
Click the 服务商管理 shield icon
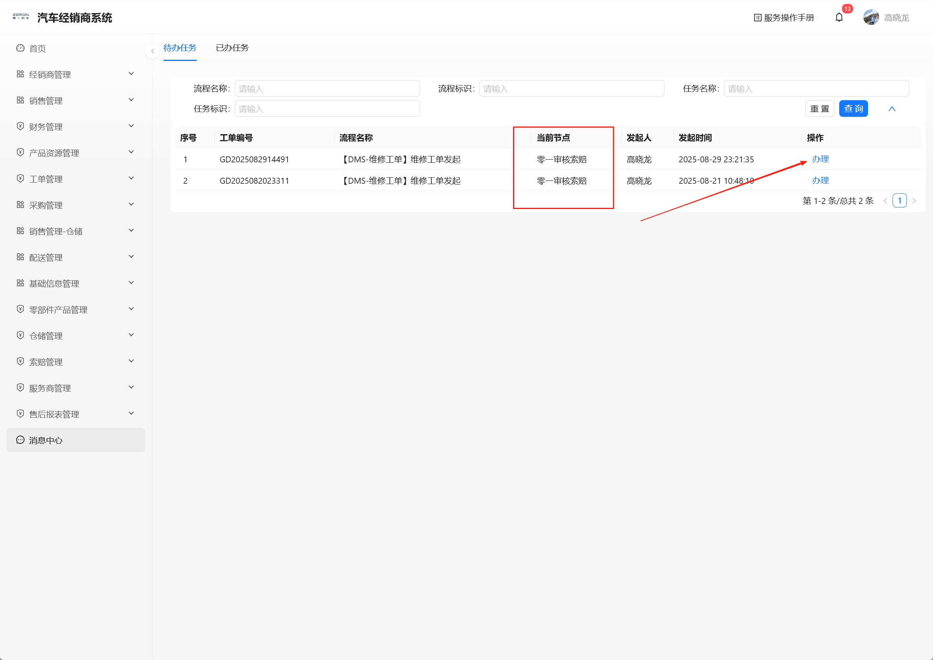coord(20,388)
